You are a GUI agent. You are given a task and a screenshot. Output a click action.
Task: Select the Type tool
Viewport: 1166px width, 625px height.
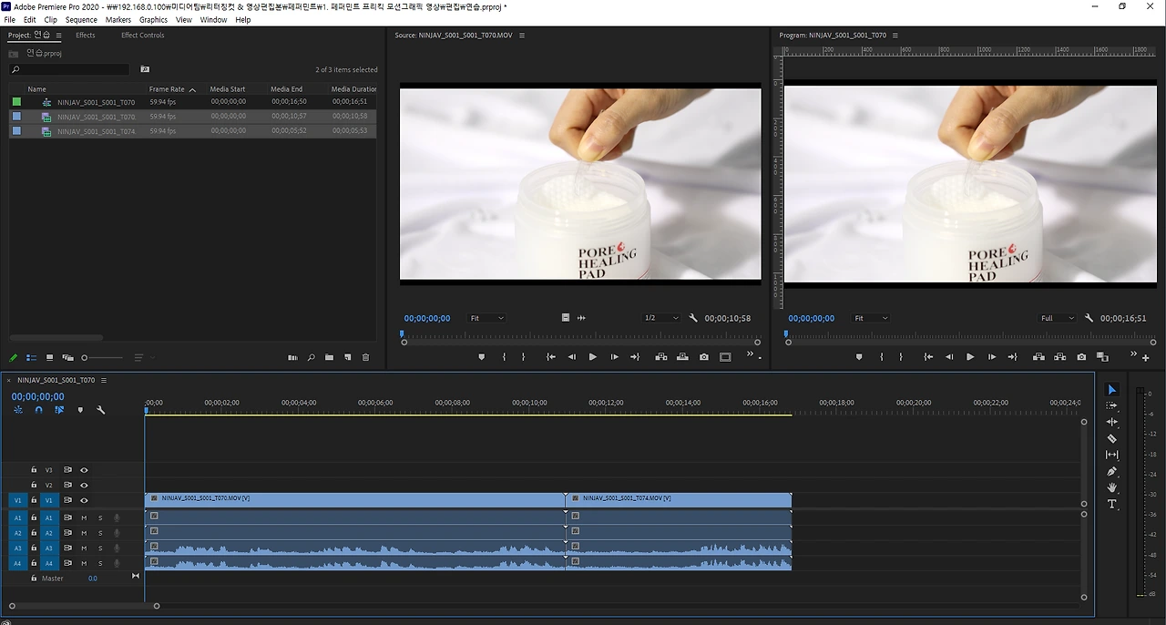(x=1111, y=504)
